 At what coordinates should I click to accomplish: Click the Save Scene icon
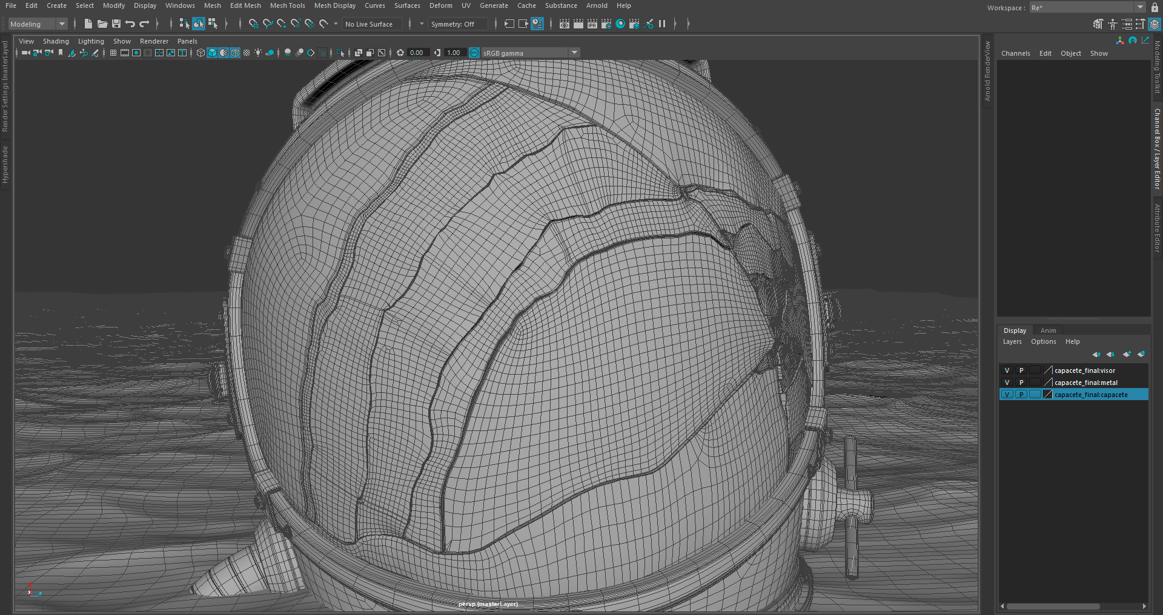[x=116, y=24]
